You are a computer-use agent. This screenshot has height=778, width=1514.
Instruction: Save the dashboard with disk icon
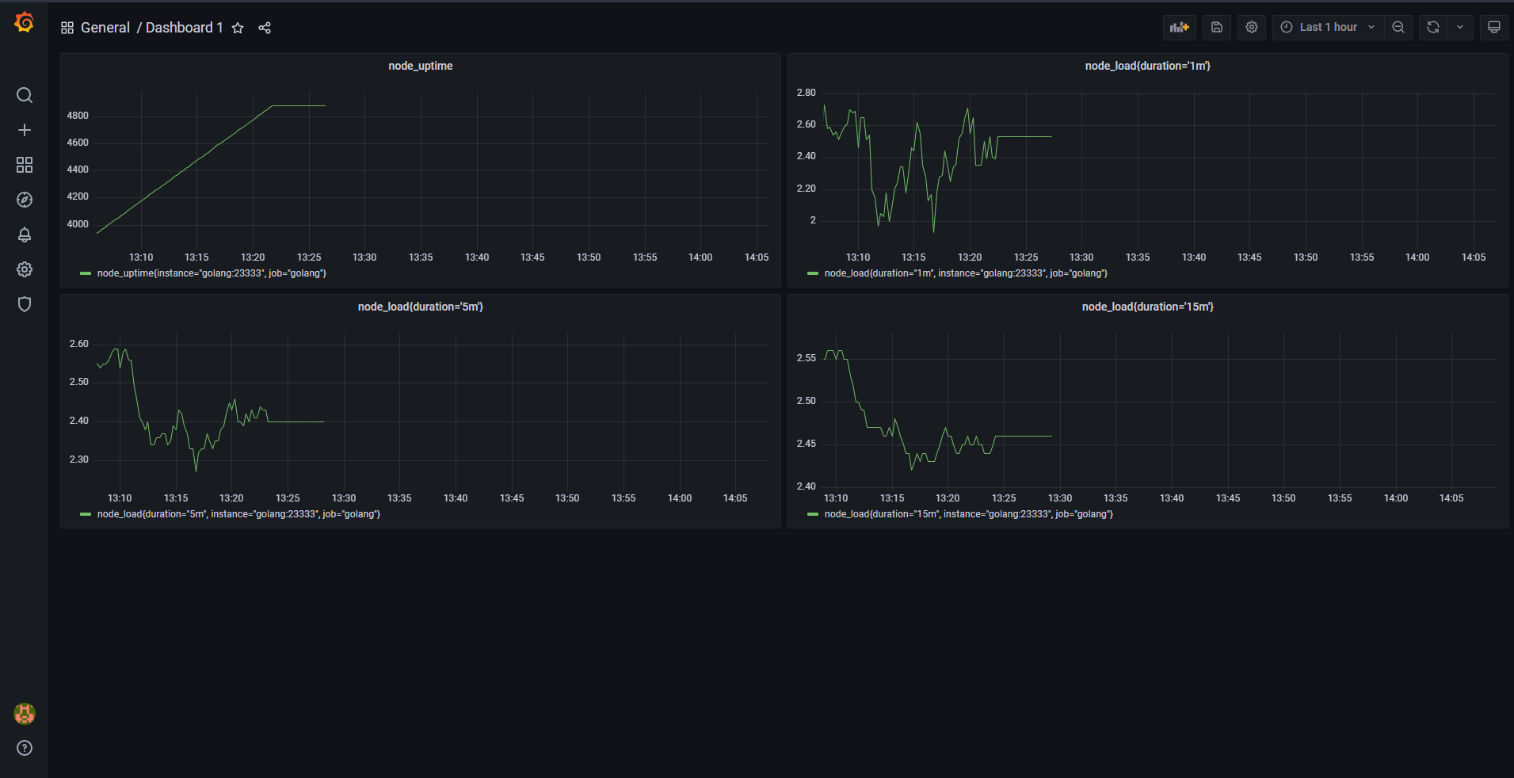[1217, 27]
